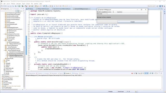This screenshot has width=166, height=93.
Task: Toggle Link with Editor in Package Explorer
Action: point(18,11)
